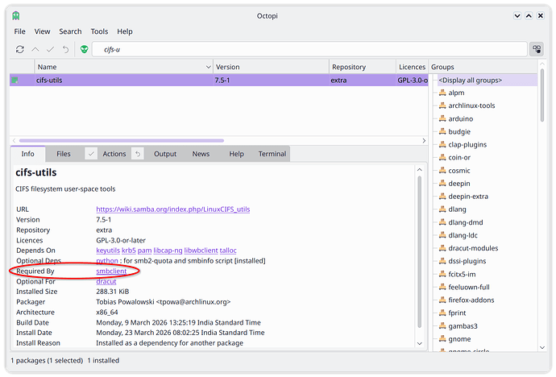Toggle the groups panel icon at search bar end
Viewport: 556px width, 377px height.
click(x=537, y=49)
